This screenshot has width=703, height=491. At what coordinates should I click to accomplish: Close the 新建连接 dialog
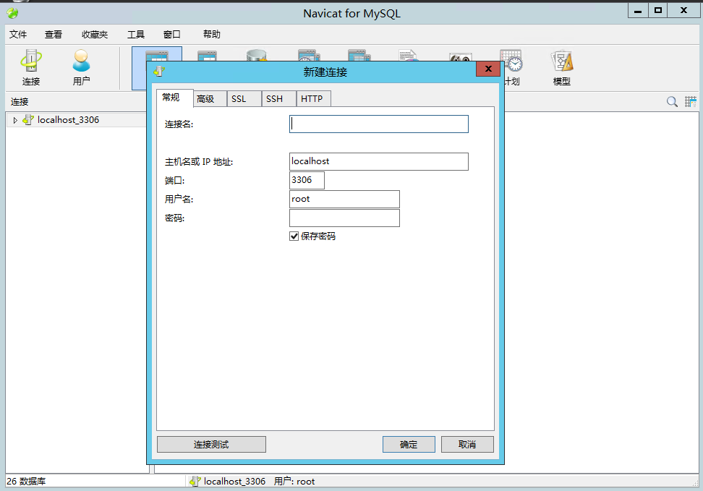coord(488,69)
